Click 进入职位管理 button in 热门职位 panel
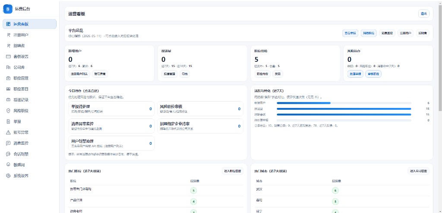 pyautogui.click(x=233, y=171)
